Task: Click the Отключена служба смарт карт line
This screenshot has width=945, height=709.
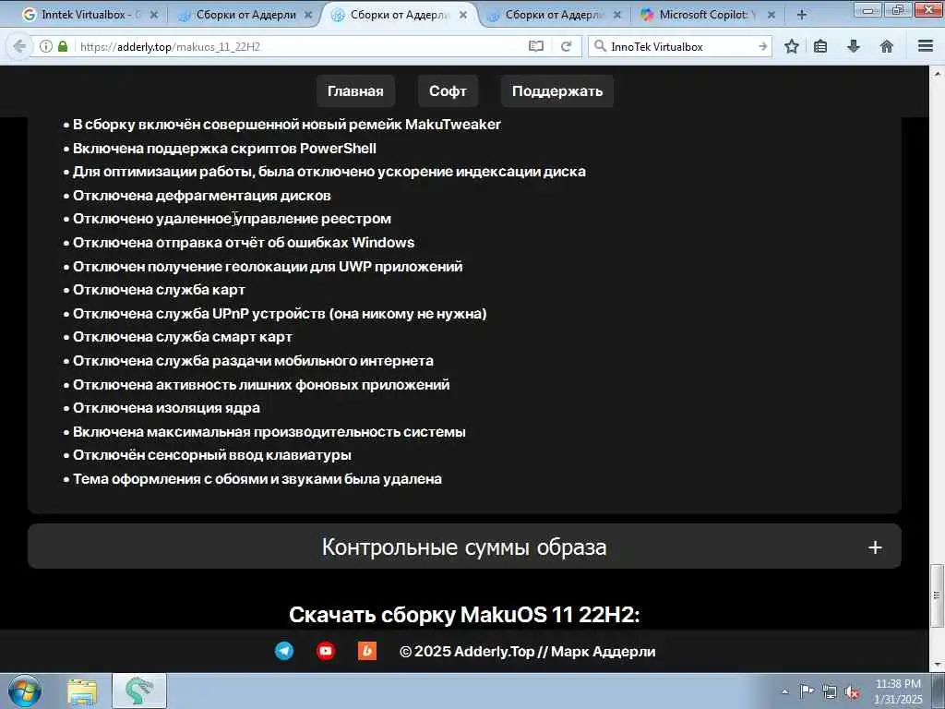Action: 178,337
